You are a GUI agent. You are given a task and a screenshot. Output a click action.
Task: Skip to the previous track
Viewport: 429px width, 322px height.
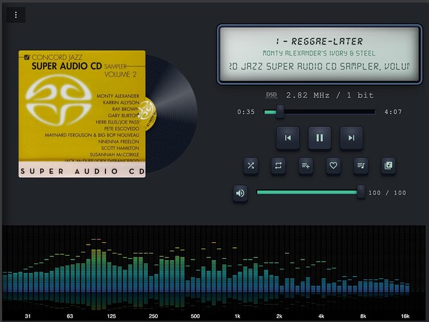click(x=288, y=138)
